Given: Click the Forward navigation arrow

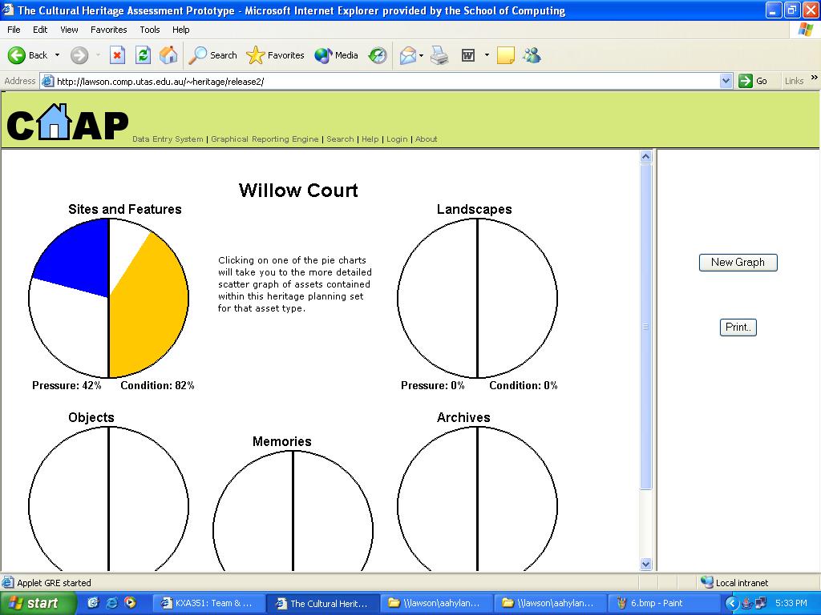Looking at the screenshot, I should [79, 55].
